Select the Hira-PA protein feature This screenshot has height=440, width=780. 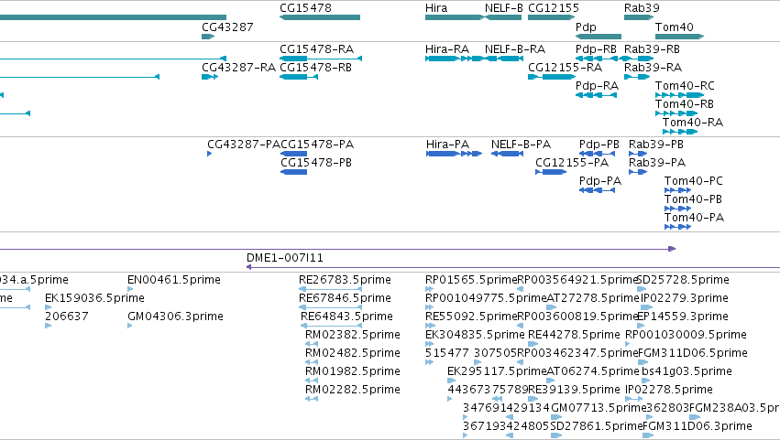(x=455, y=154)
